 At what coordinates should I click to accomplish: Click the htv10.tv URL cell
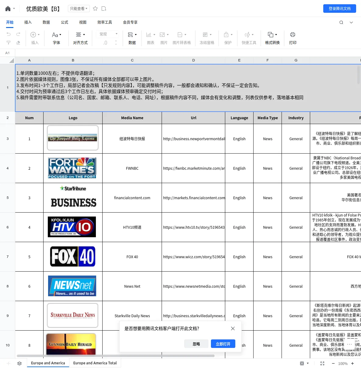pyautogui.click(x=194, y=227)
